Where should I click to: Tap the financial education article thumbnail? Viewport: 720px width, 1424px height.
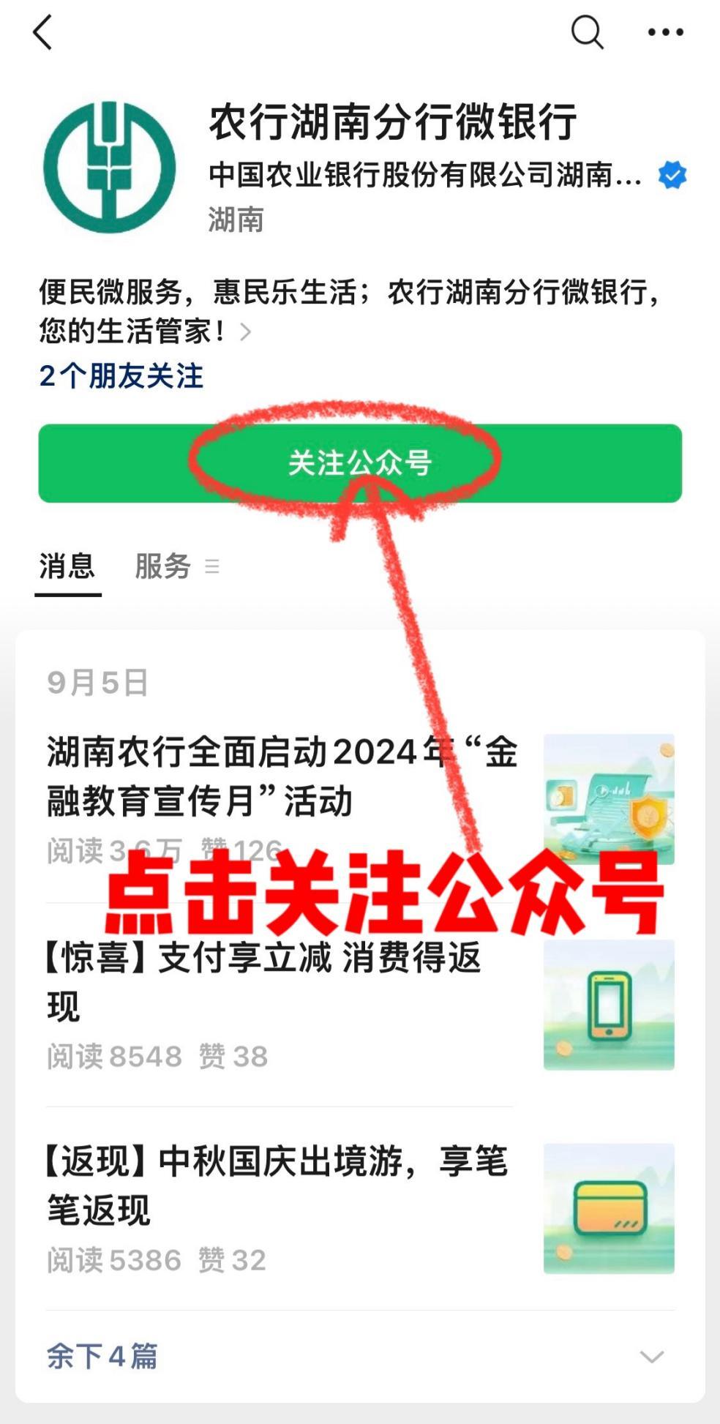point(609,799)
